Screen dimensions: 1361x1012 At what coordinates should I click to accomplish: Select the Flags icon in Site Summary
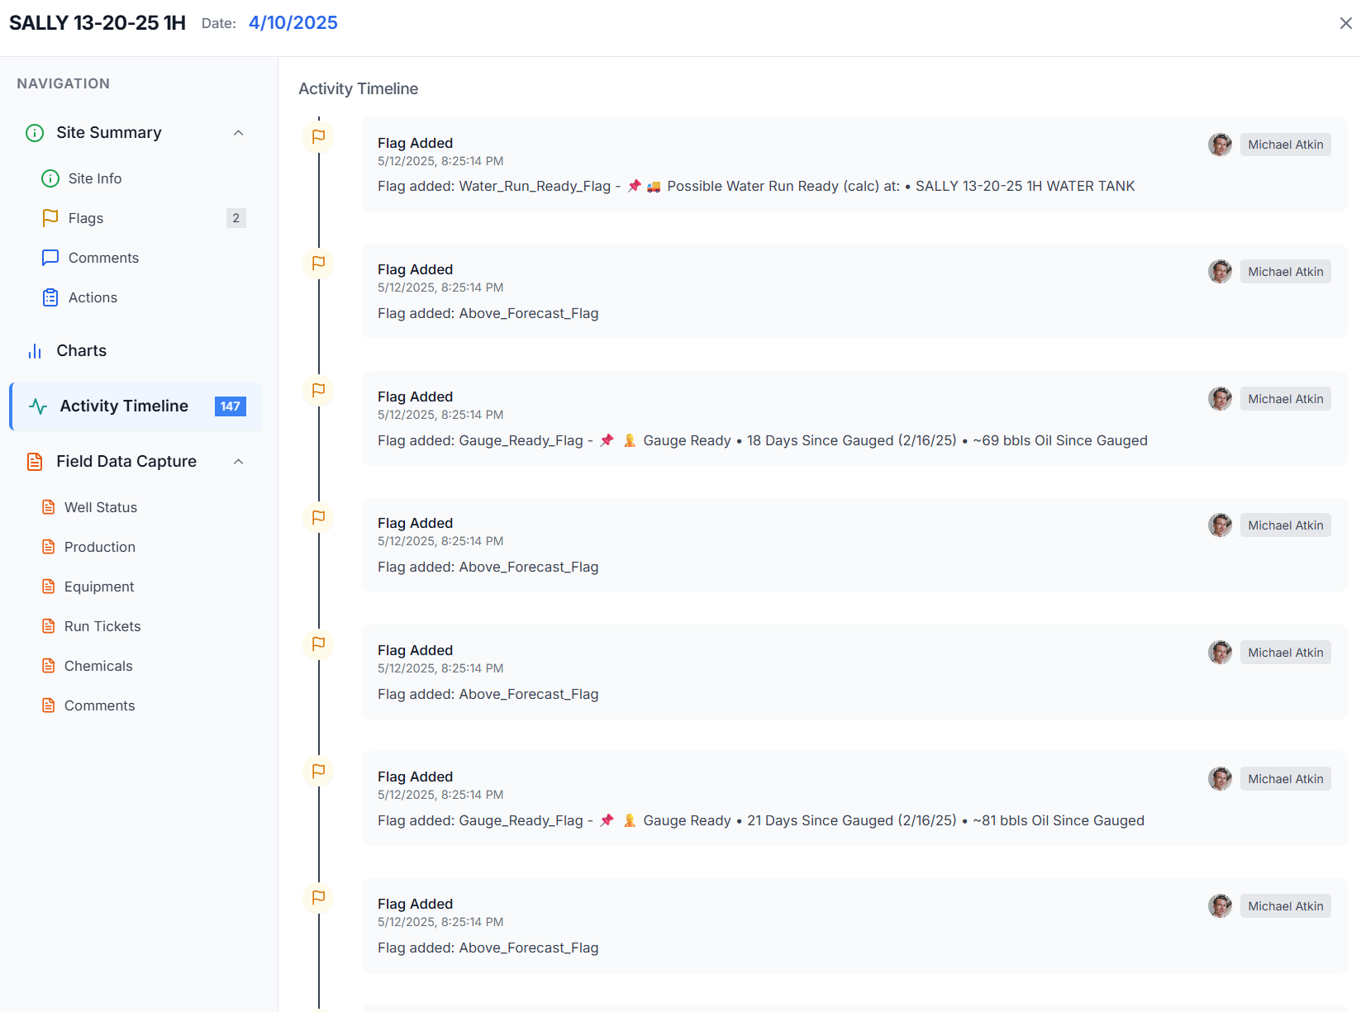click(50, 217)
